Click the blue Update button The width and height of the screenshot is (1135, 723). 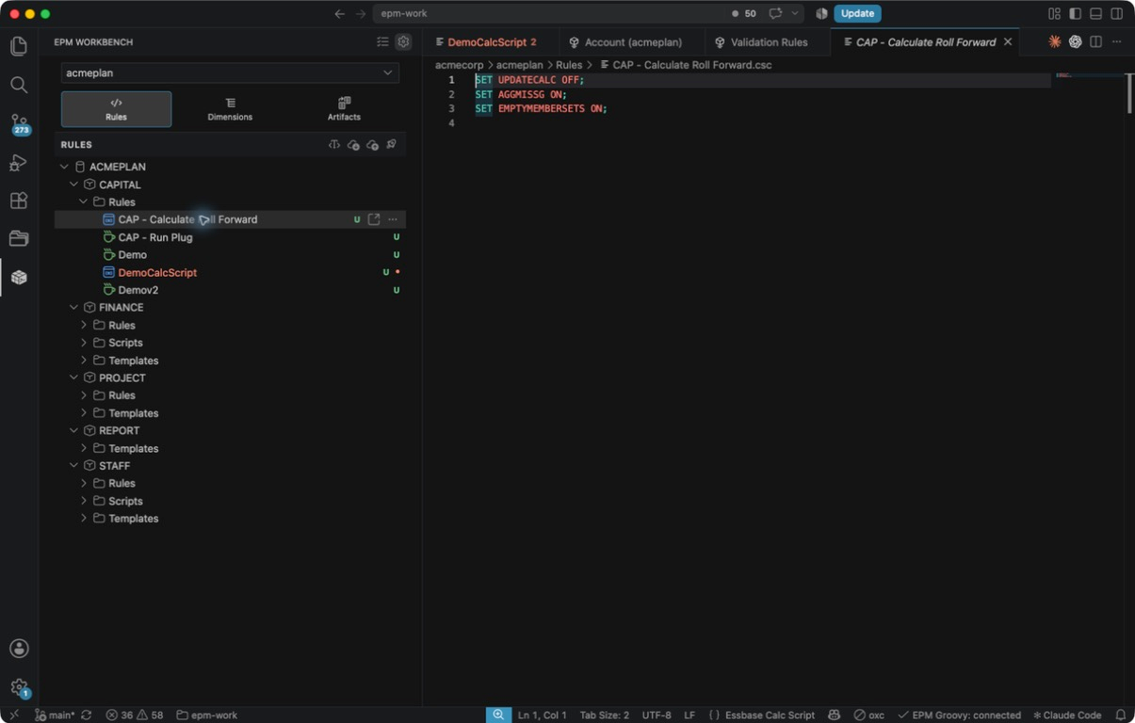[x=857, y=14]
